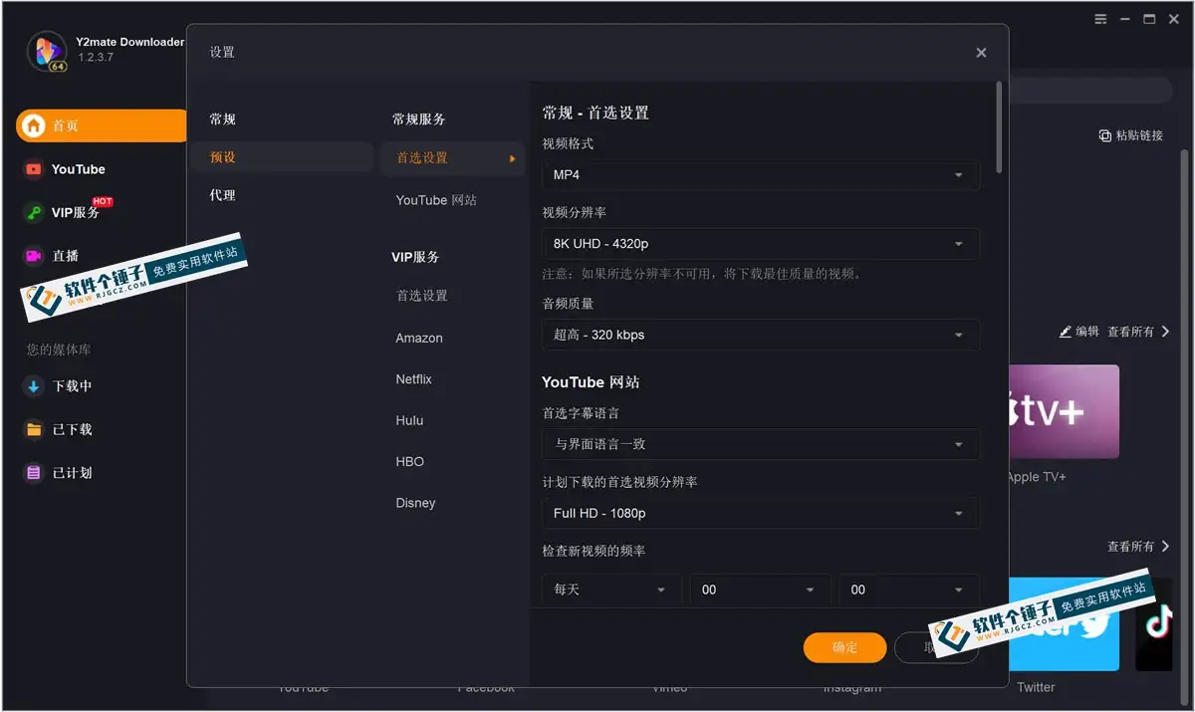Open Amazon settings

(x=419, y=339)
